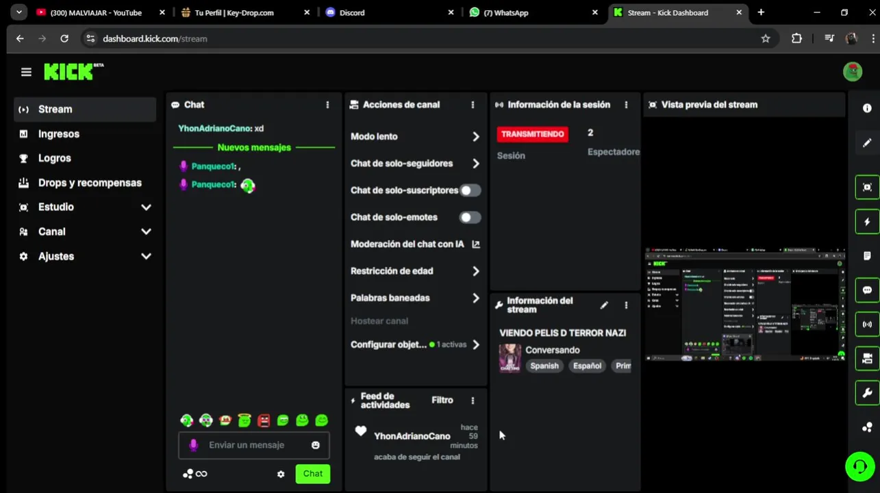Expand the Ajustes sidebar section

pyautogui.click(x=146, y=256)
